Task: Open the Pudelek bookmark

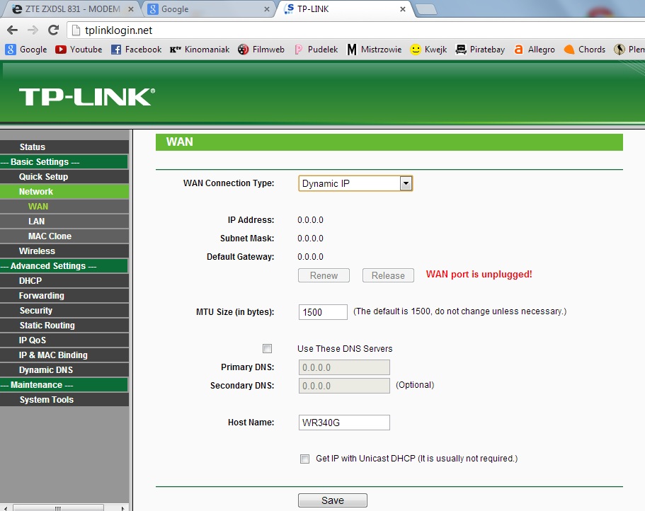Action: tap(316, 50)
